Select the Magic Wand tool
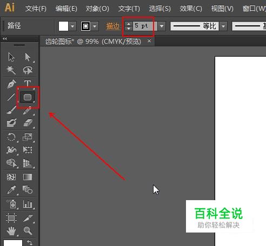The width and height of the screenshot is (266, 246). pyautogui.click(x=11, y=70)
